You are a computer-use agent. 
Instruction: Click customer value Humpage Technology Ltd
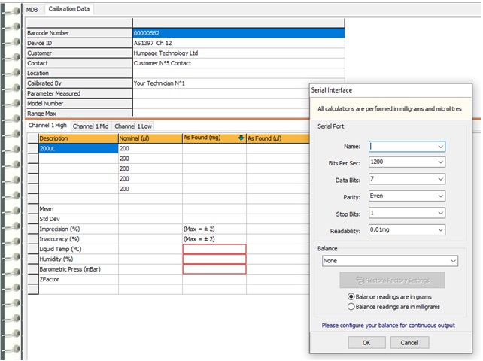tap(238, 53)
